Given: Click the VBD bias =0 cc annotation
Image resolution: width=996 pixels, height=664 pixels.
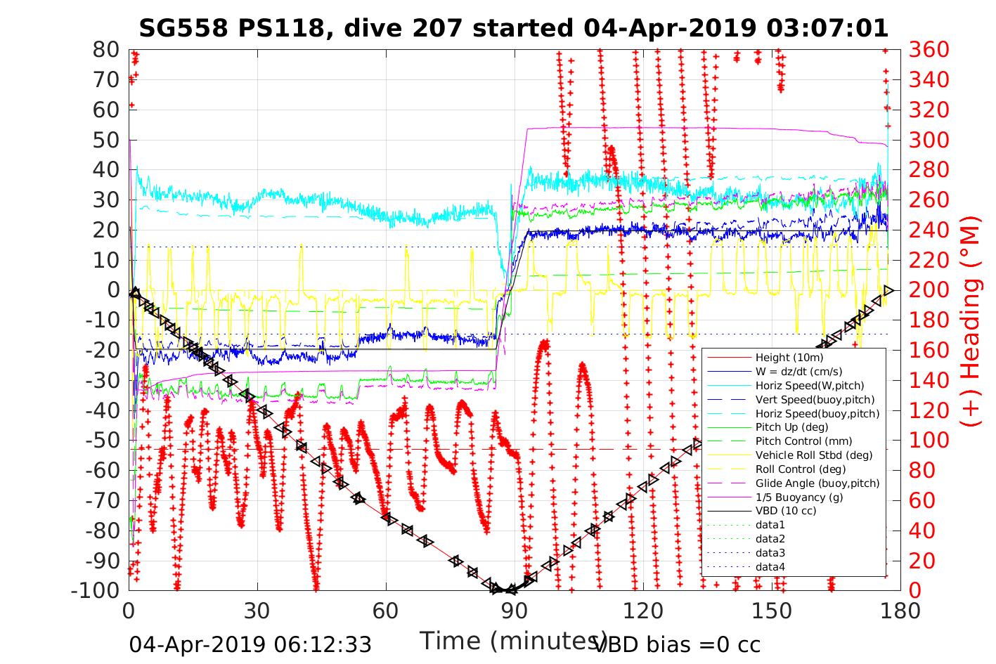Looking at the screenshot, I should click(678, 644).
